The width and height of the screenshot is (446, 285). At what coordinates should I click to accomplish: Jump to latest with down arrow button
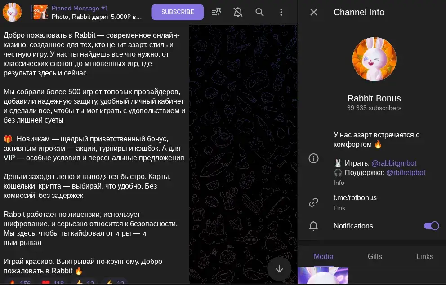(x=279, y=269)
